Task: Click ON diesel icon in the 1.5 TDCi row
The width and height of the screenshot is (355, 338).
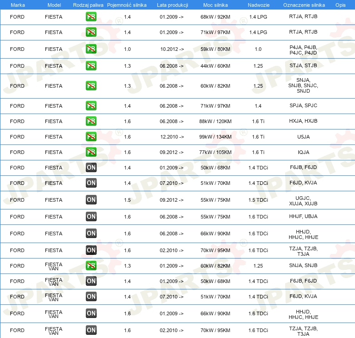Action: (91, 199)
